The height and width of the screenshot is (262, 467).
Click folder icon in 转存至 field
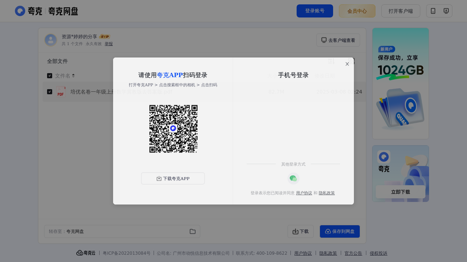(193, 231)
